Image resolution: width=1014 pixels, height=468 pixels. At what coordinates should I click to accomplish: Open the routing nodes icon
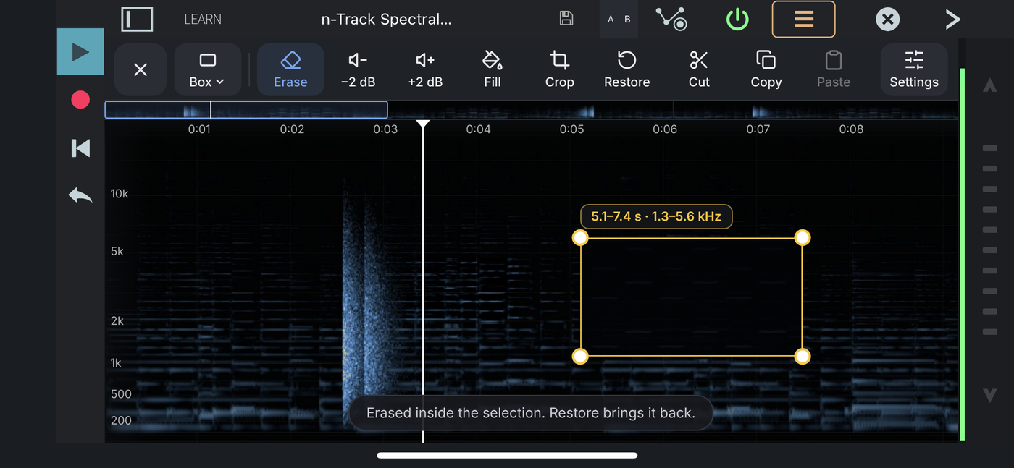coord(672,19)
